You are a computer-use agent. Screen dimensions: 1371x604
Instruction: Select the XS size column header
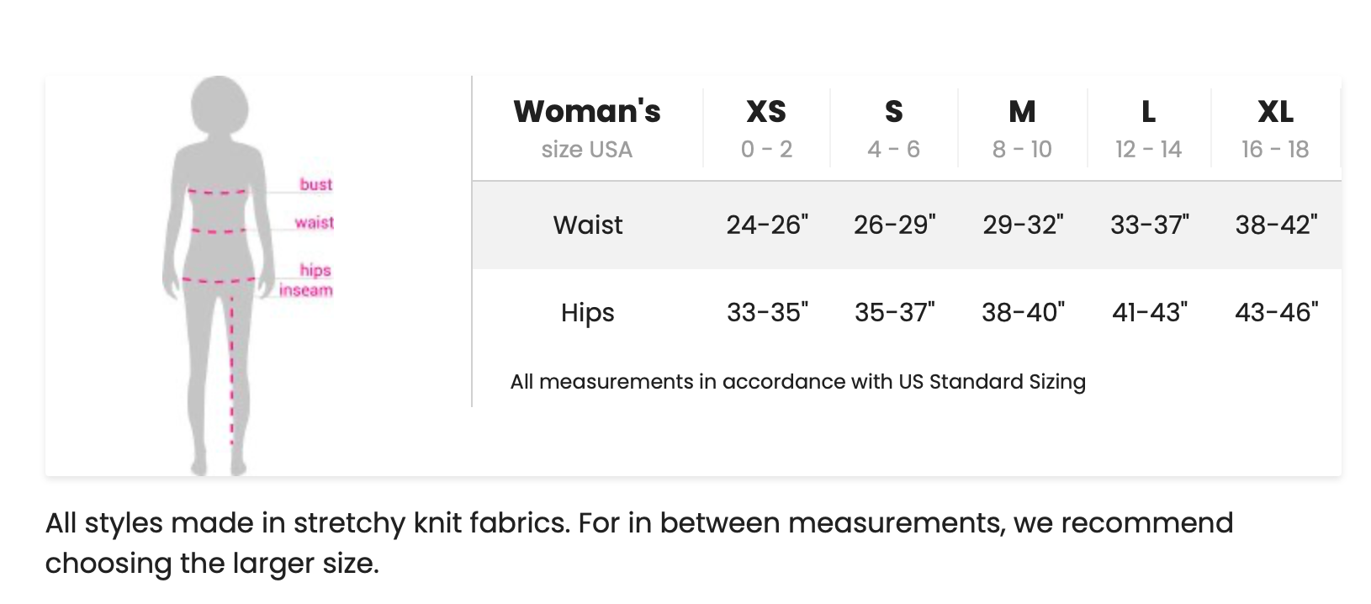766,112
